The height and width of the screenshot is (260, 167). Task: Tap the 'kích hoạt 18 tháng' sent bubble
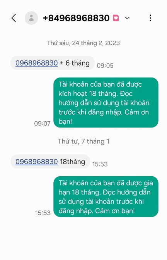106,103
